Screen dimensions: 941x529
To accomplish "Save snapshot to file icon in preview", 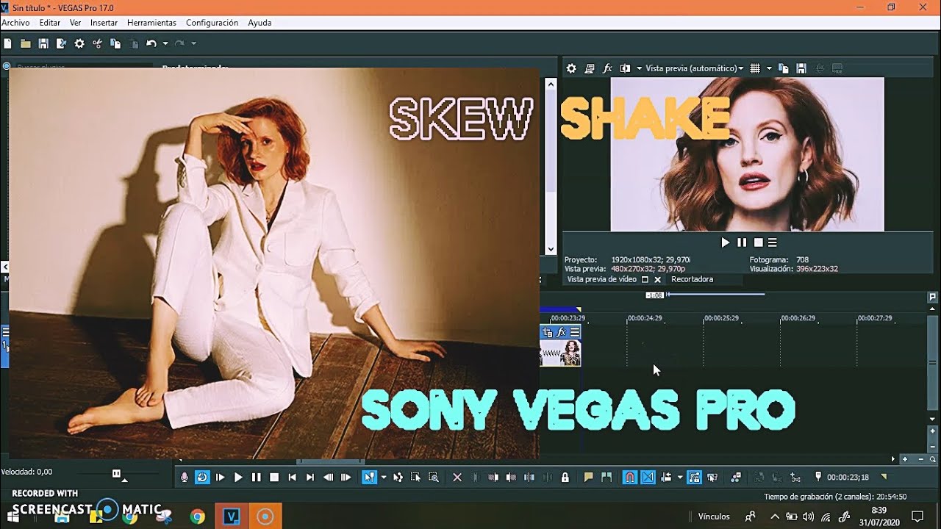I will pyautogui.click(x=801, y=68).
